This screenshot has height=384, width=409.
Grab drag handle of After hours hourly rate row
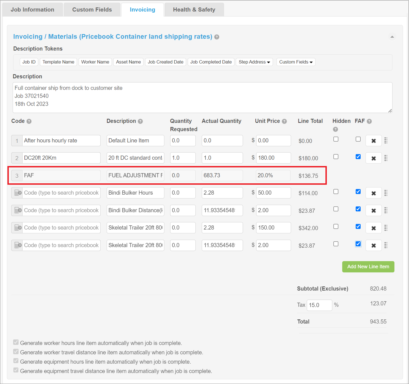point(386,140)
